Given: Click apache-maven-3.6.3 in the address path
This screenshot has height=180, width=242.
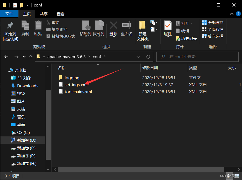Looking at the screenshot, I should (x=66, y=57).
